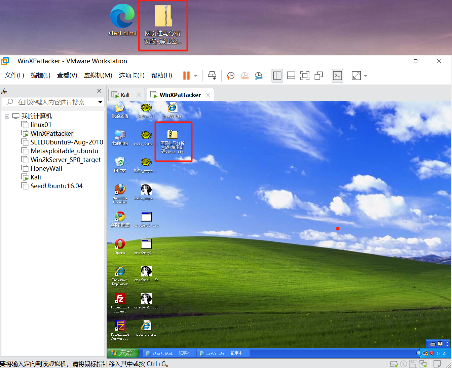Select WinXPattacker in the library tree
Image resolution: width=452 pixels, height=368 pixels.
[52, 134]
